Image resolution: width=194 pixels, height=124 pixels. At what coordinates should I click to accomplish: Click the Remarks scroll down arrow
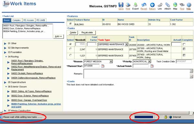(191, 76)
